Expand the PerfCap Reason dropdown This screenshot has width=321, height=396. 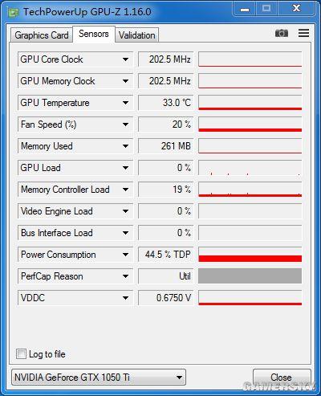pos(125,276)
